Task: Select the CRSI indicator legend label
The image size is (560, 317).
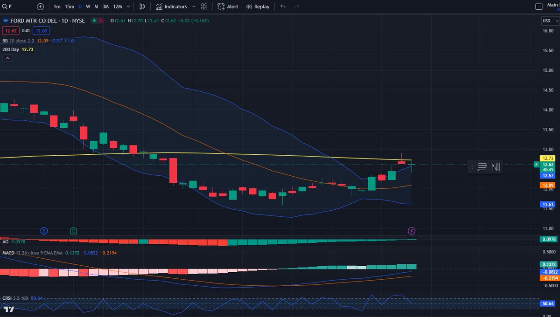Action: (x=7, y=298)
